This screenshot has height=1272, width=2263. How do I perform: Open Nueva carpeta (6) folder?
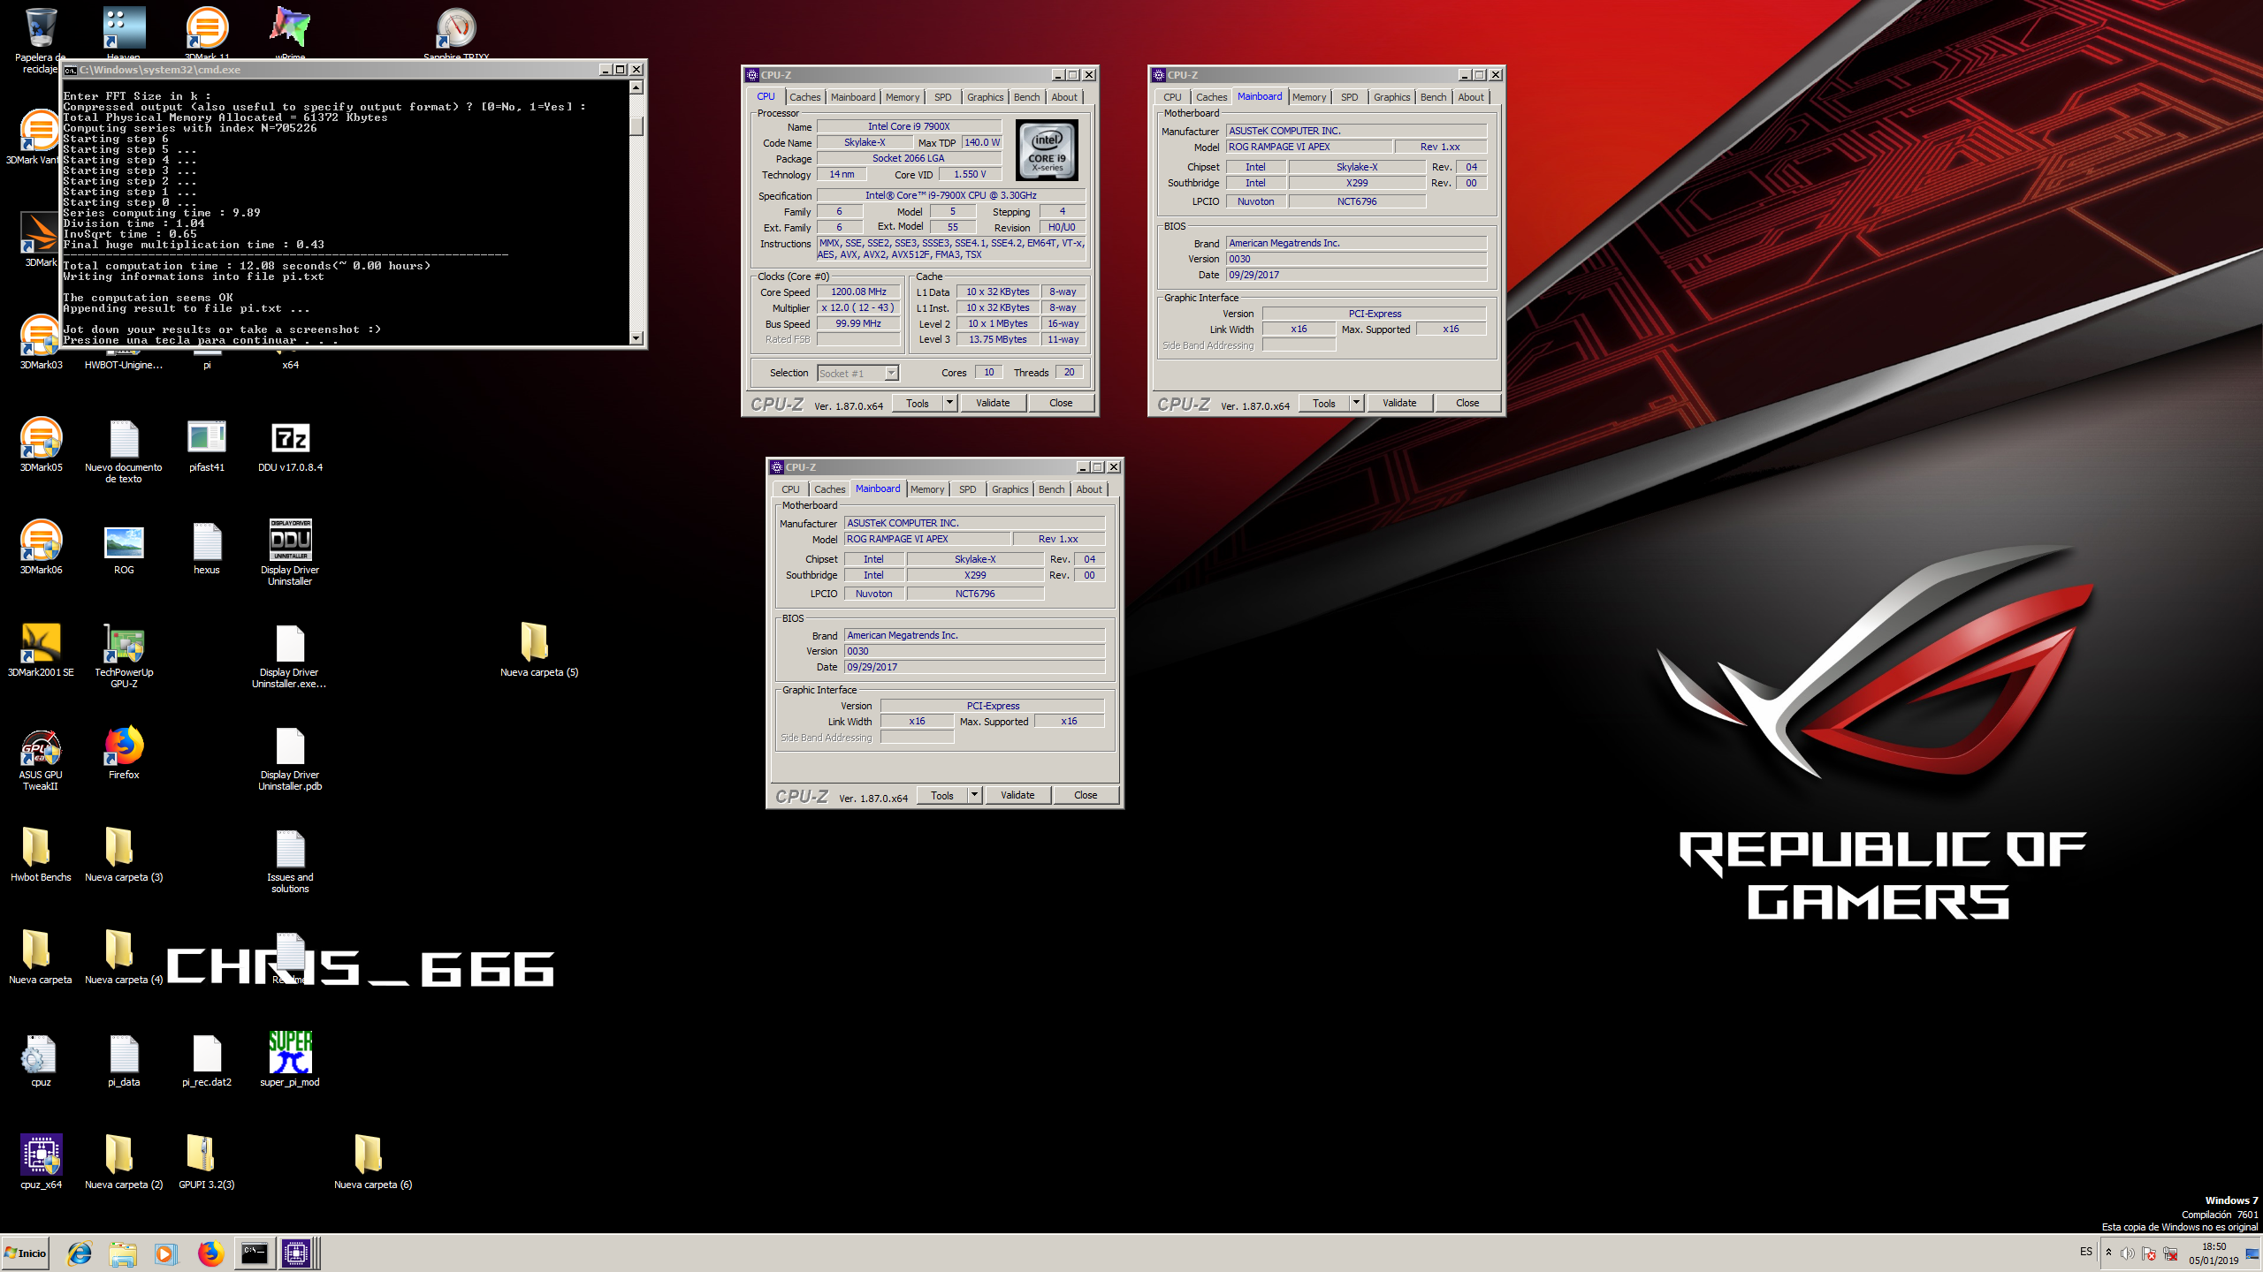[x=372, y=1162]
